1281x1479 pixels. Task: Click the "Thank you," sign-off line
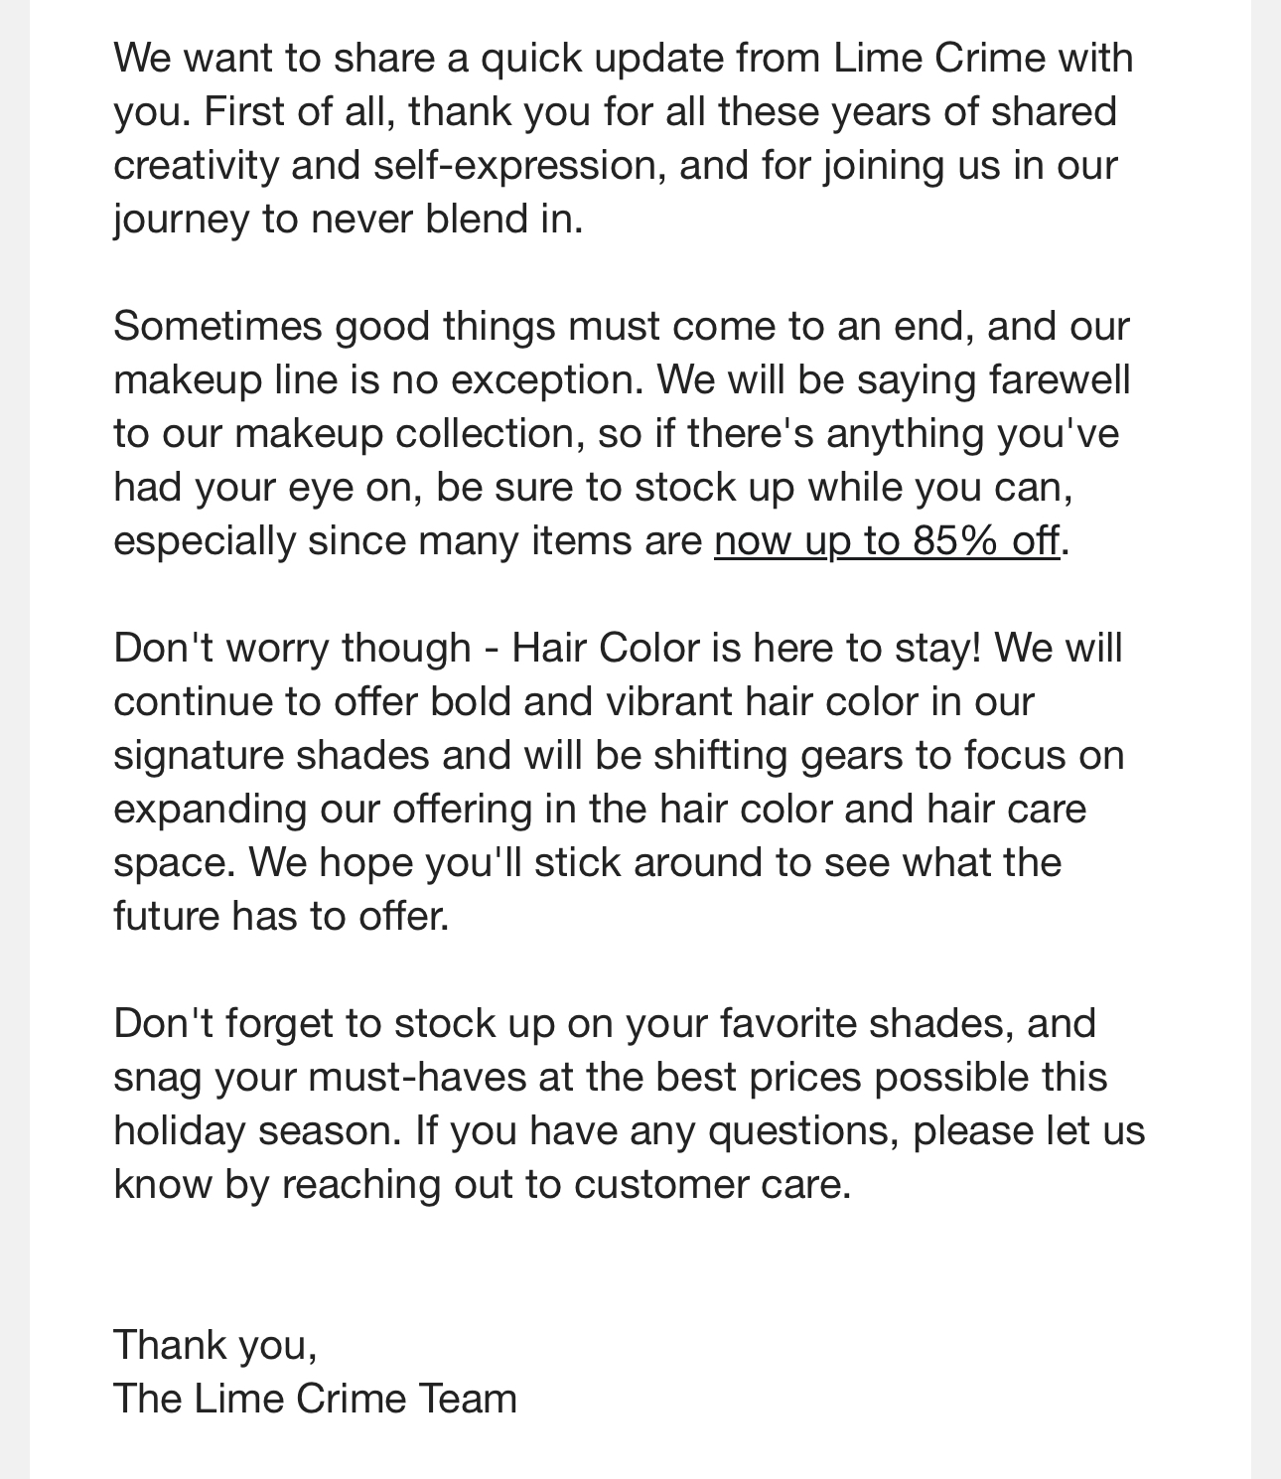point(214,1345)
